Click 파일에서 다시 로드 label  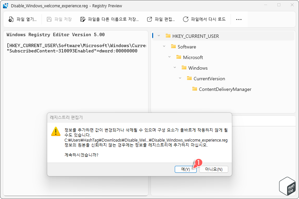(208, 19)
